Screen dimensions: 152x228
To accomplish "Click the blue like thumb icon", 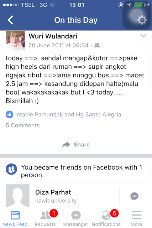I will [x=10, y=114].
